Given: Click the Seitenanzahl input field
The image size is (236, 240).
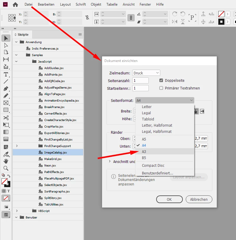Looking at the screenshot, I should (140, 81).
